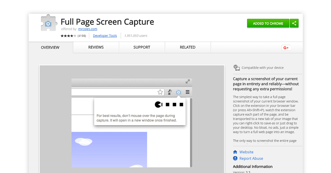Click the Report Abuse link

[251, 158]
